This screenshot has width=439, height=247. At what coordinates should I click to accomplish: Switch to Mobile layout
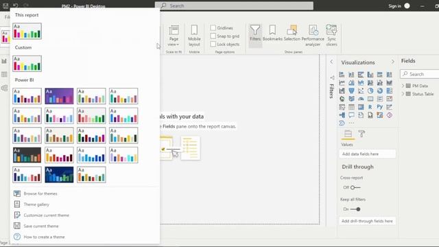[194, 36]
